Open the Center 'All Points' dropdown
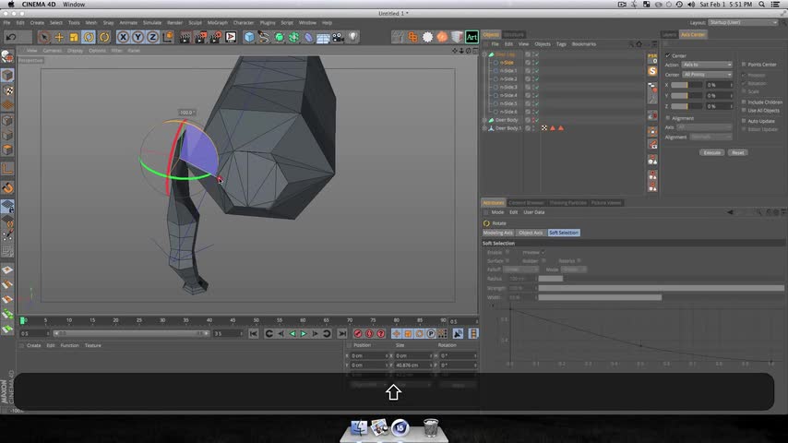Image resolution: width=788 pixels, height=443 pixels. [x=707, y=74]
